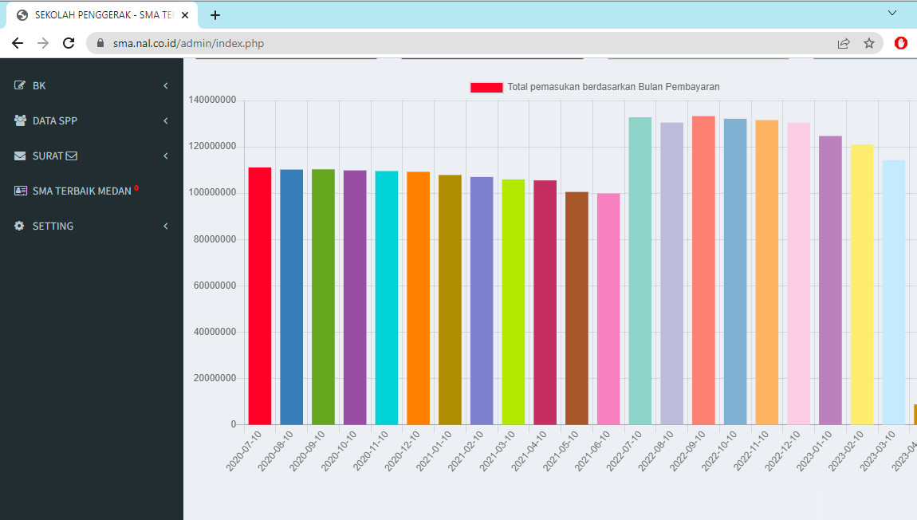Go back to the previous page
The height and width of the screenshot is (520, 917).
pos(18,43)
